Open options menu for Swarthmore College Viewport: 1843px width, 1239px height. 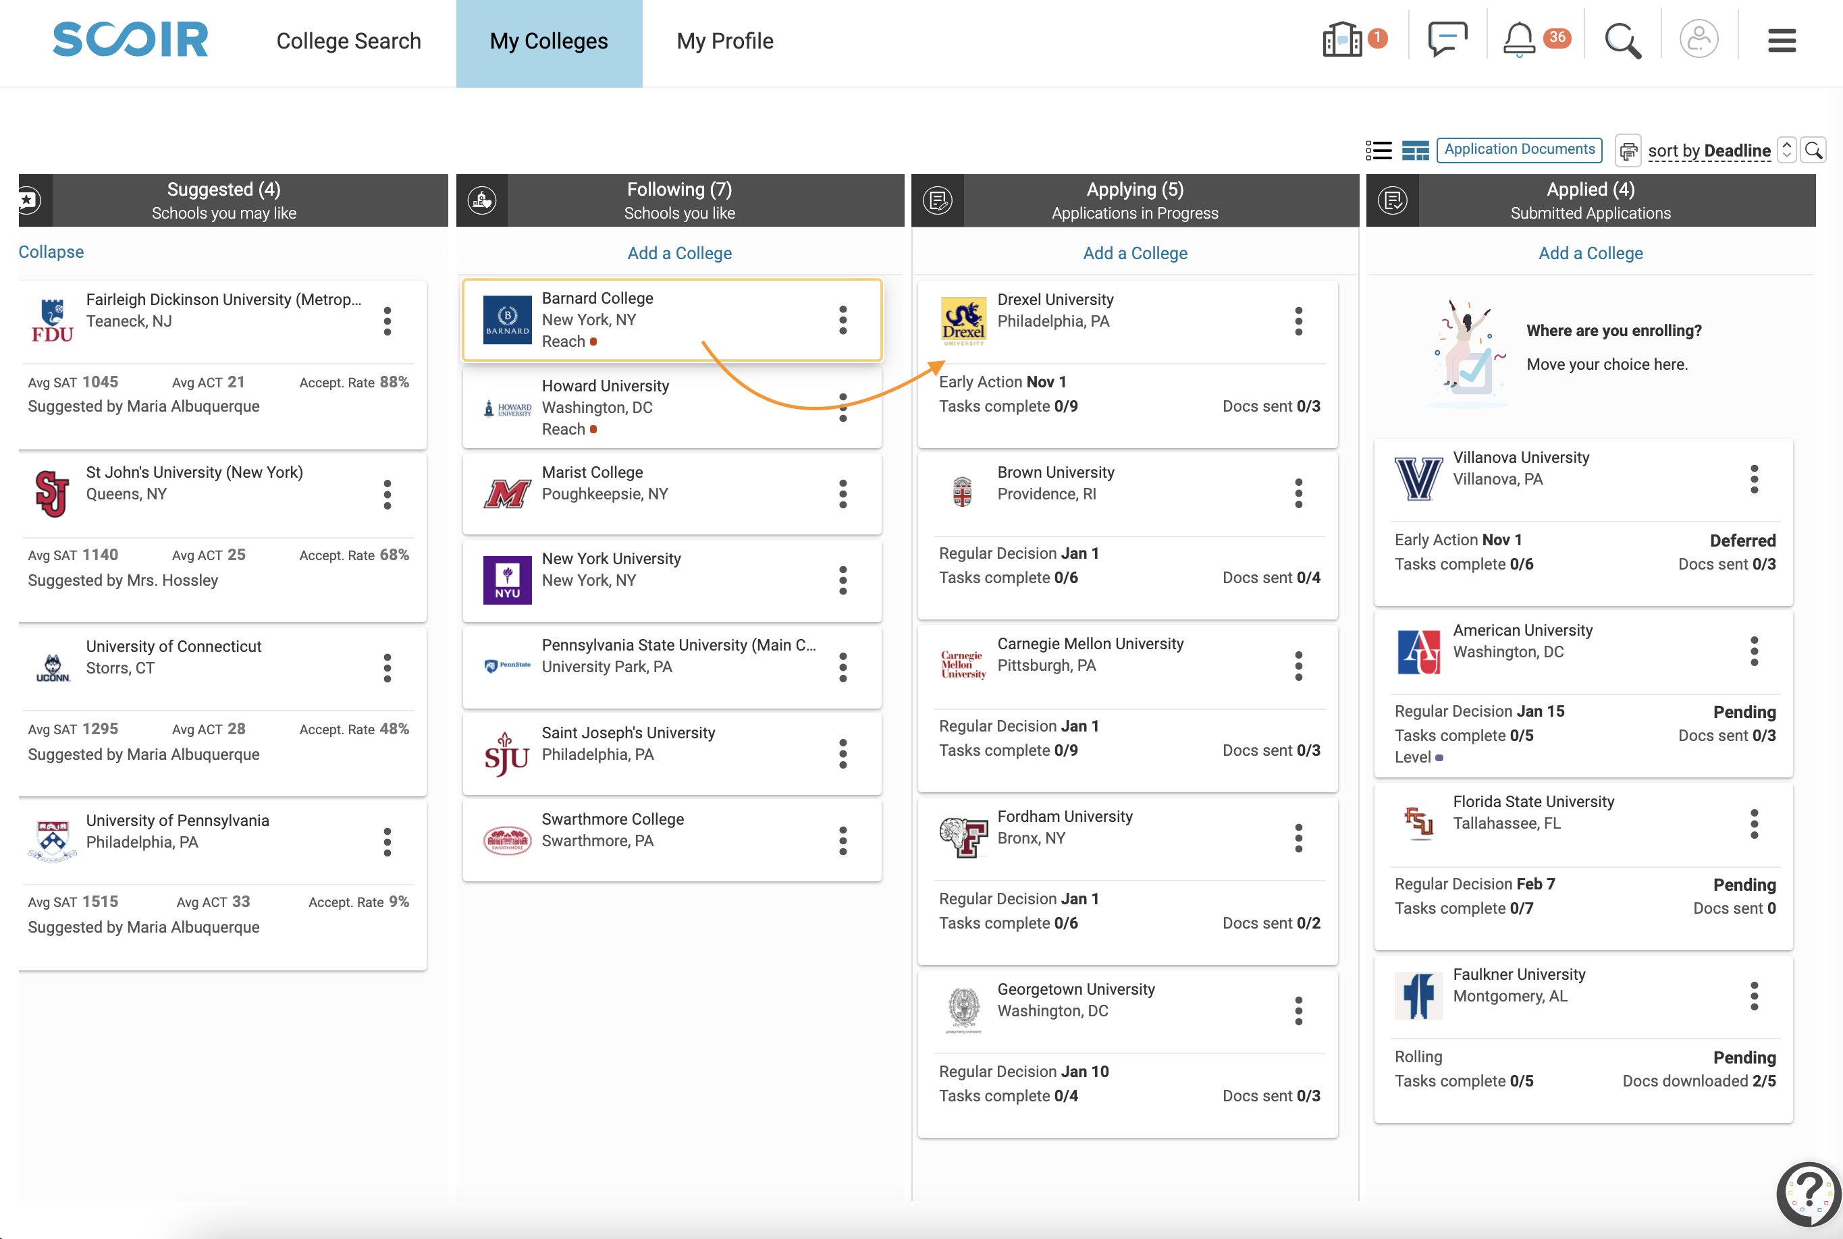pos(843,841)
